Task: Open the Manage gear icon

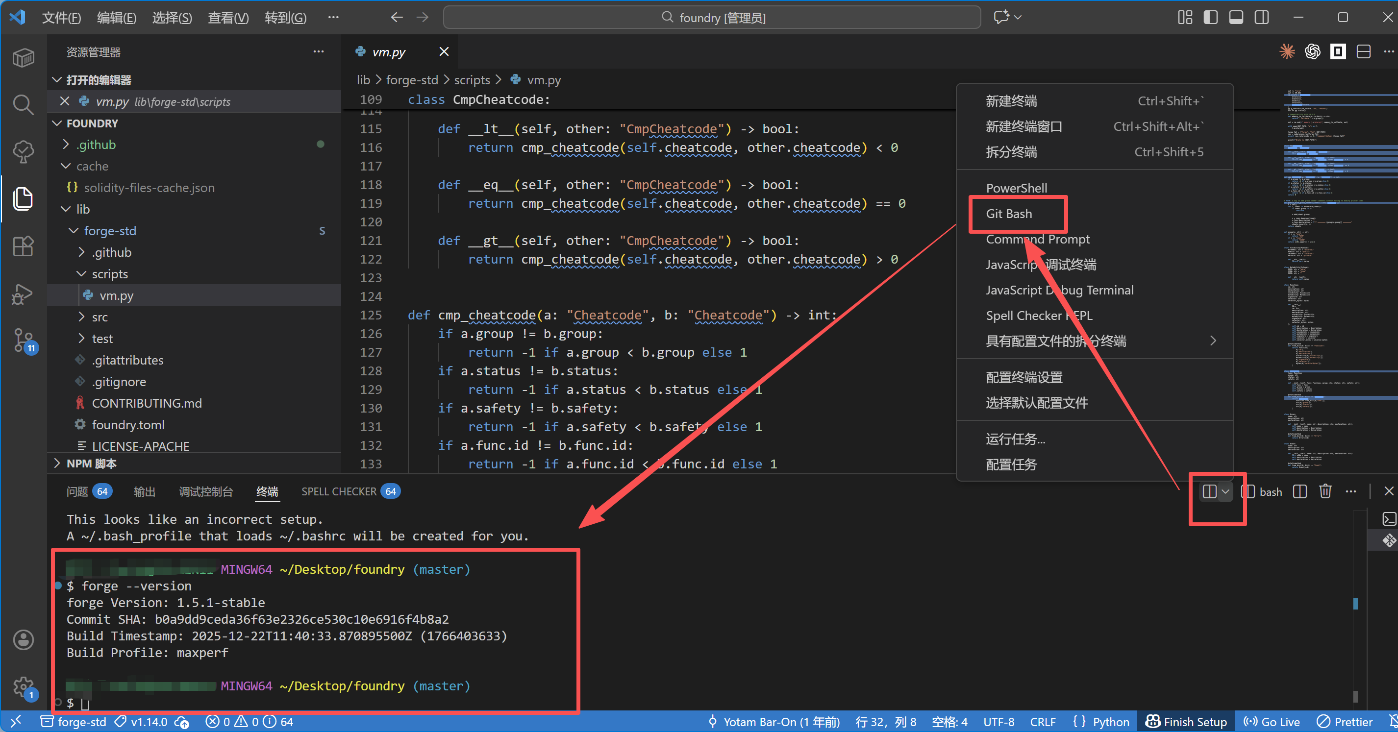Action: [23, 687]
